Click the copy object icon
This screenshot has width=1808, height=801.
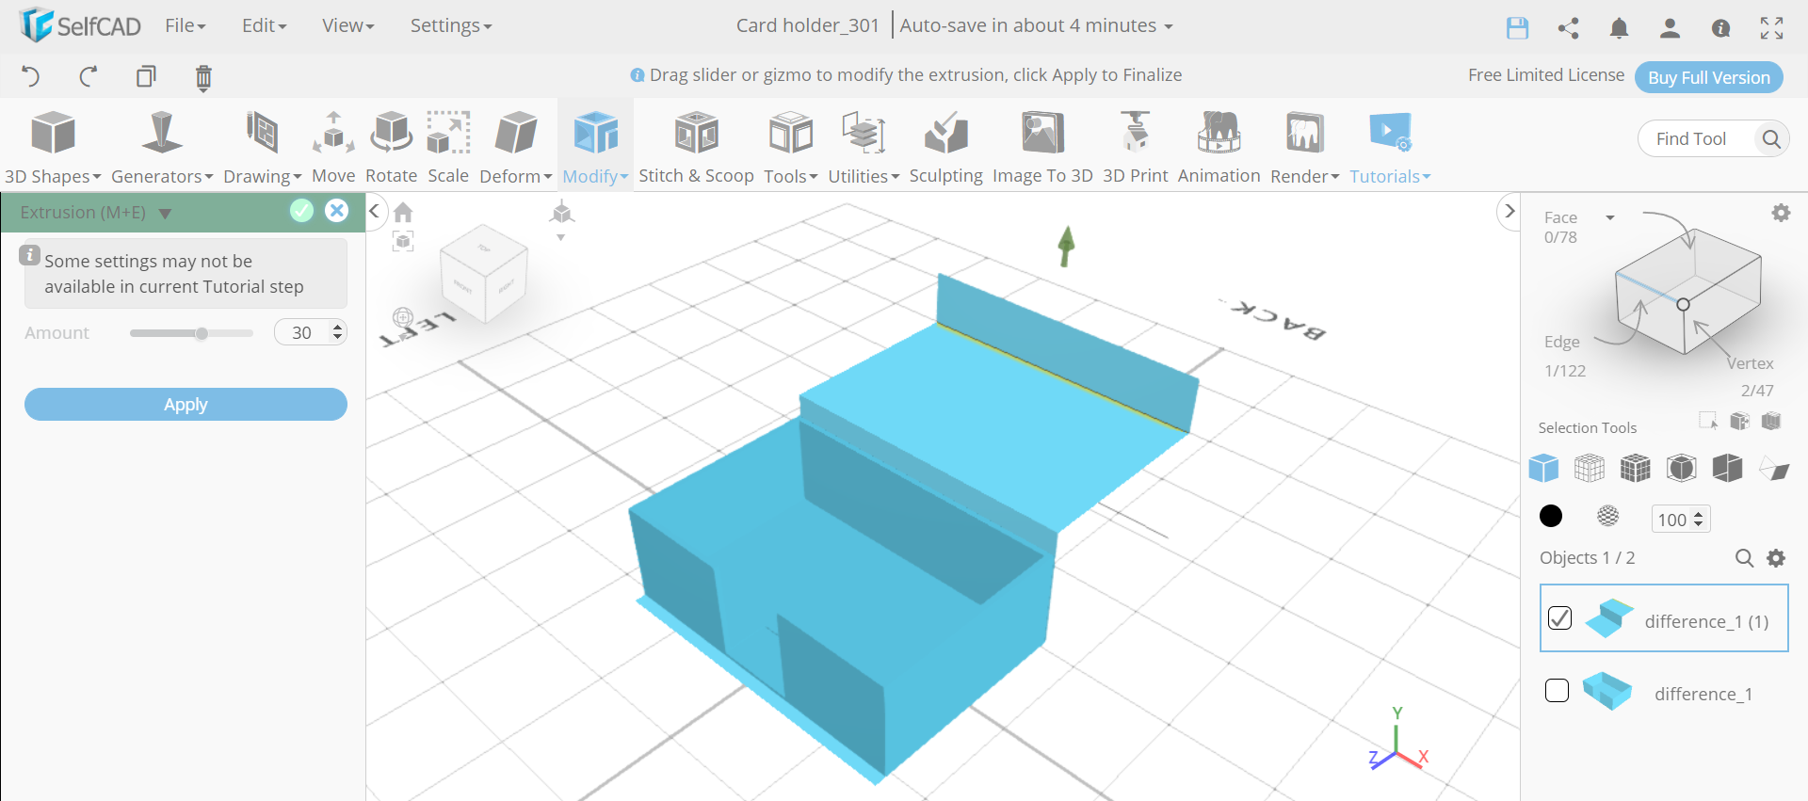click(x=146, y=76)
